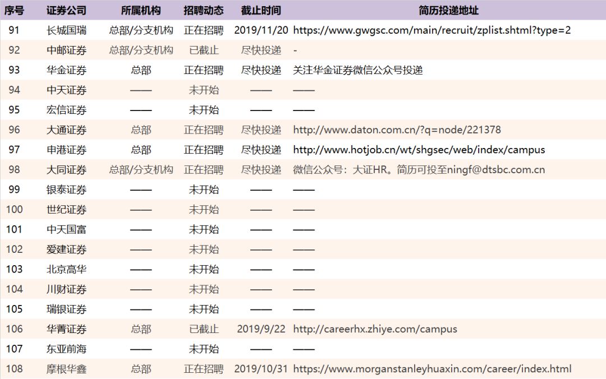Click the company name 北京高华
The image size is (606, 379).
[x=66, y=269]
